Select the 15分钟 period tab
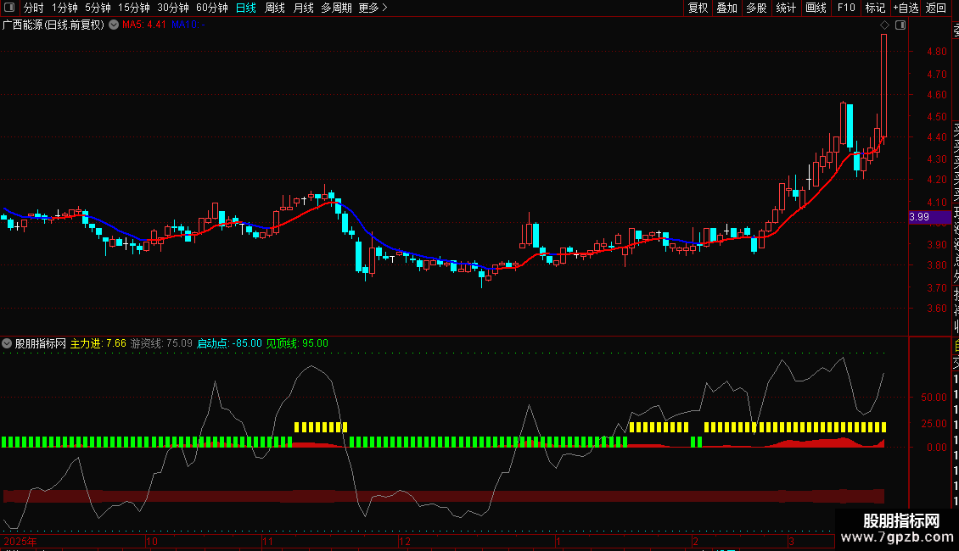 pos(133,8)
